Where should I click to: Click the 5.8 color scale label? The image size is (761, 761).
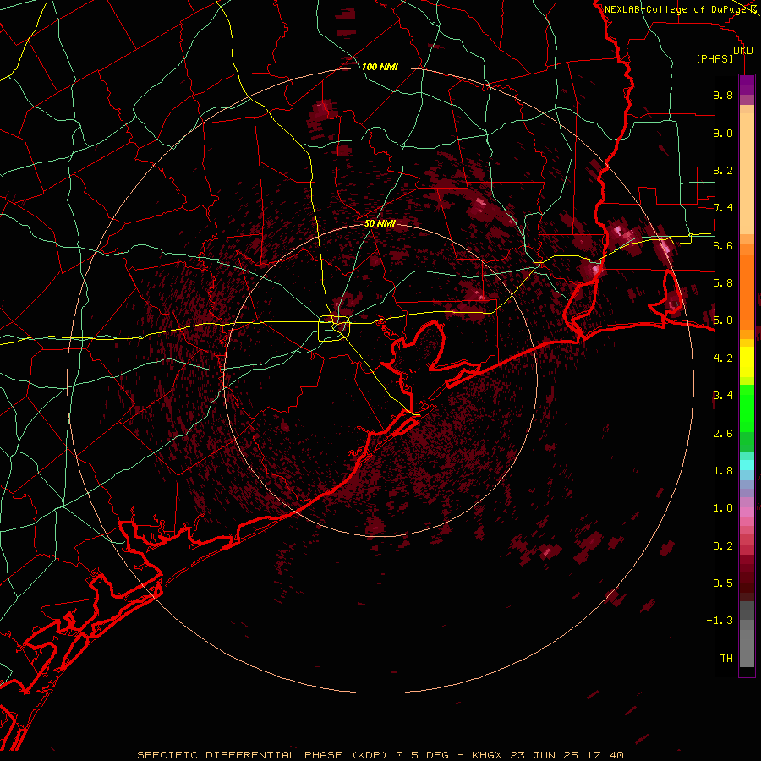(723, 283)
